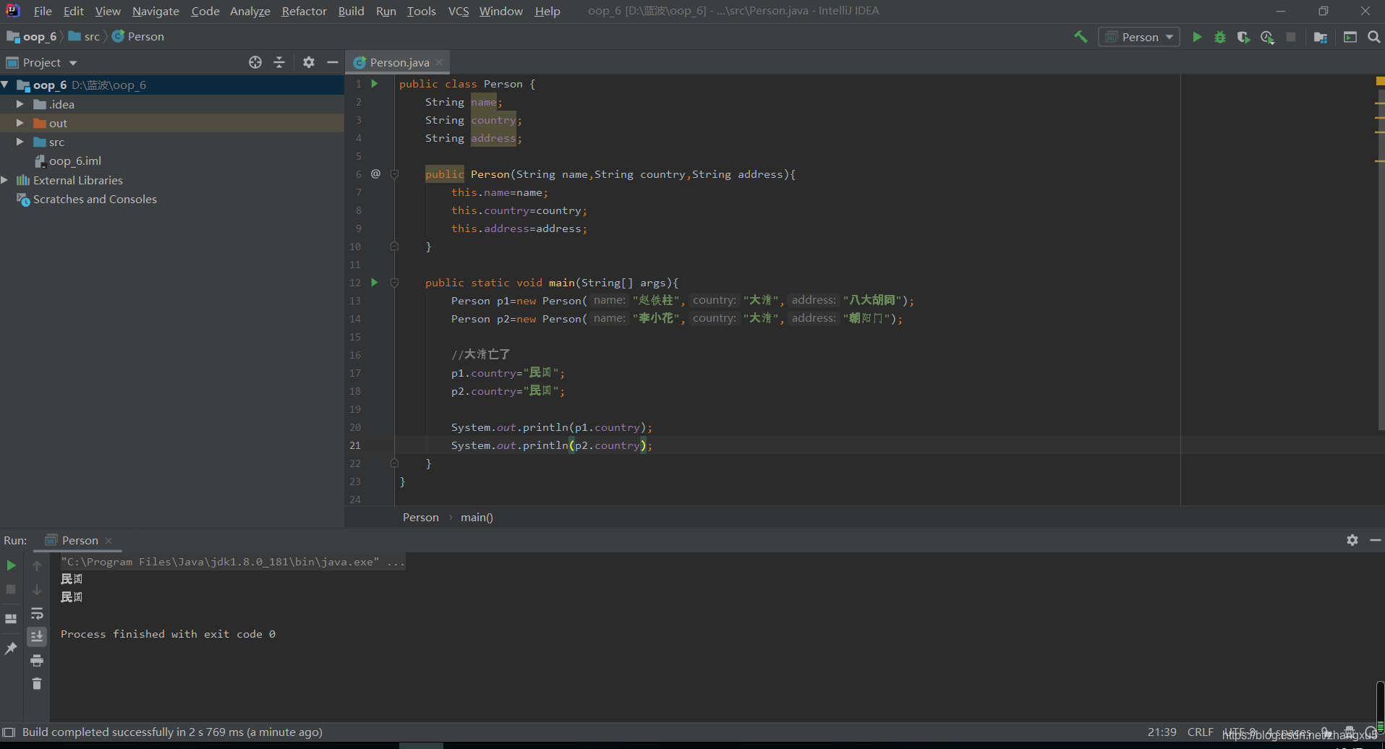Click the related-usages @ gutter icon at line 6
The width and height of the screenshot is (1385, 749).
tap(375, 174)
